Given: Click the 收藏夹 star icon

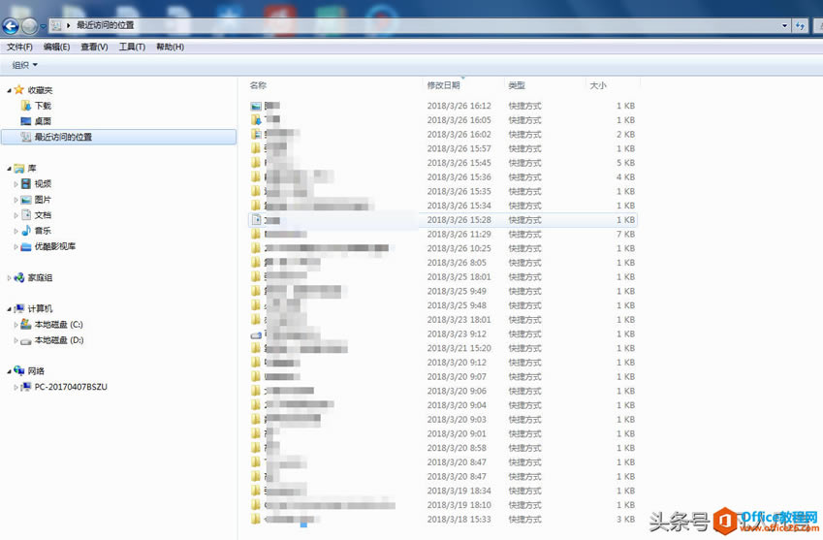Looking at the screenshot, I should (18, 90).
